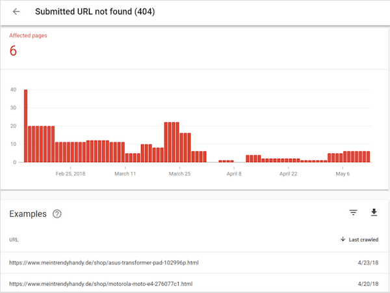
Task: Click the March 11 date label
Action: 125,174
